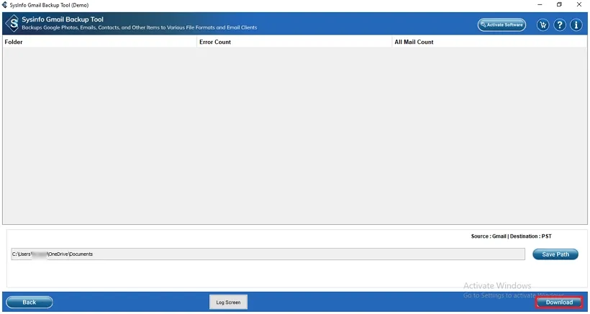Close the SysInfo Gmail Backup Tool
The width and height of the screenshot is (590, 314).
pos(579,5)
